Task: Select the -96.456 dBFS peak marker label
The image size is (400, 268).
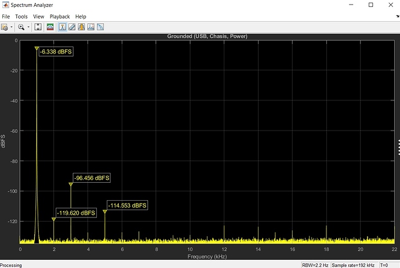Action: [x=92, y=178]
